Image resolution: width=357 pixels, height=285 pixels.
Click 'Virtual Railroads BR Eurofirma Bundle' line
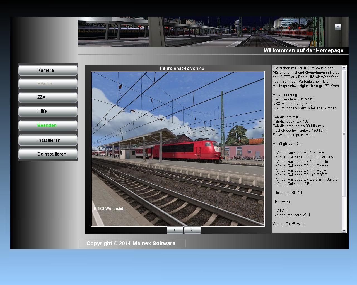pyautogui.click(x=307, y=179)
